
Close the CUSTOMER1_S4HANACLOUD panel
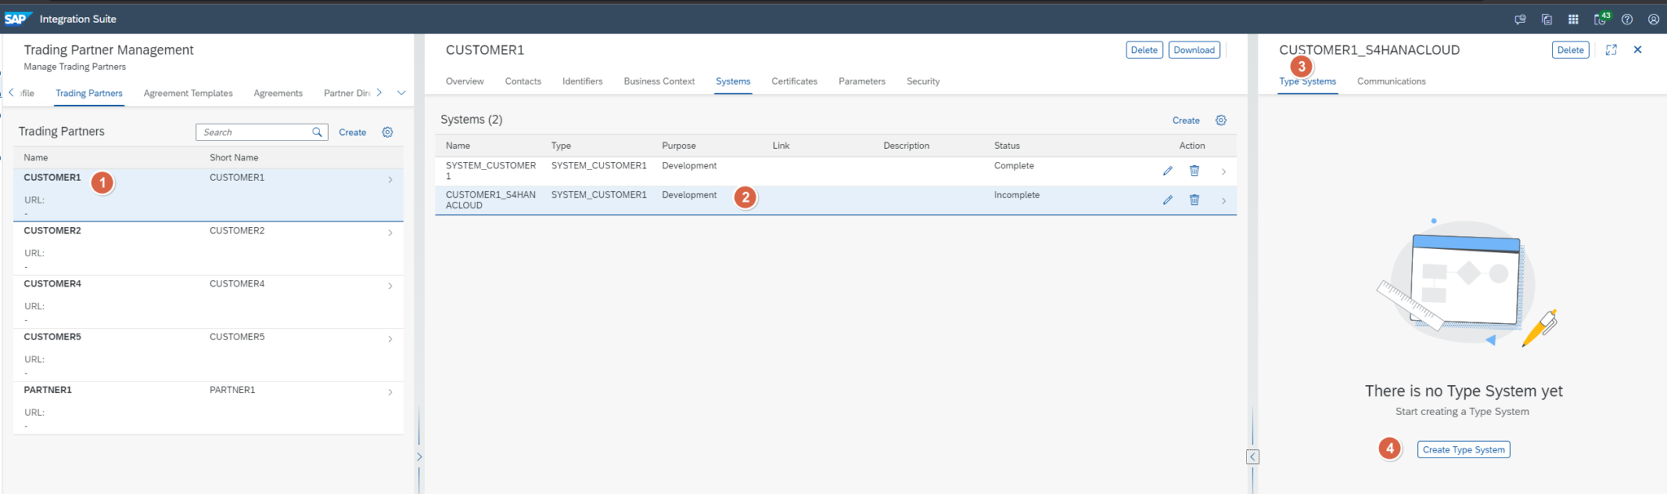click(1638, 50)
